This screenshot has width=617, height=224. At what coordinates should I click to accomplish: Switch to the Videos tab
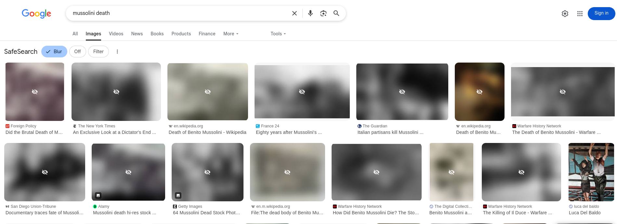point(116,34)
